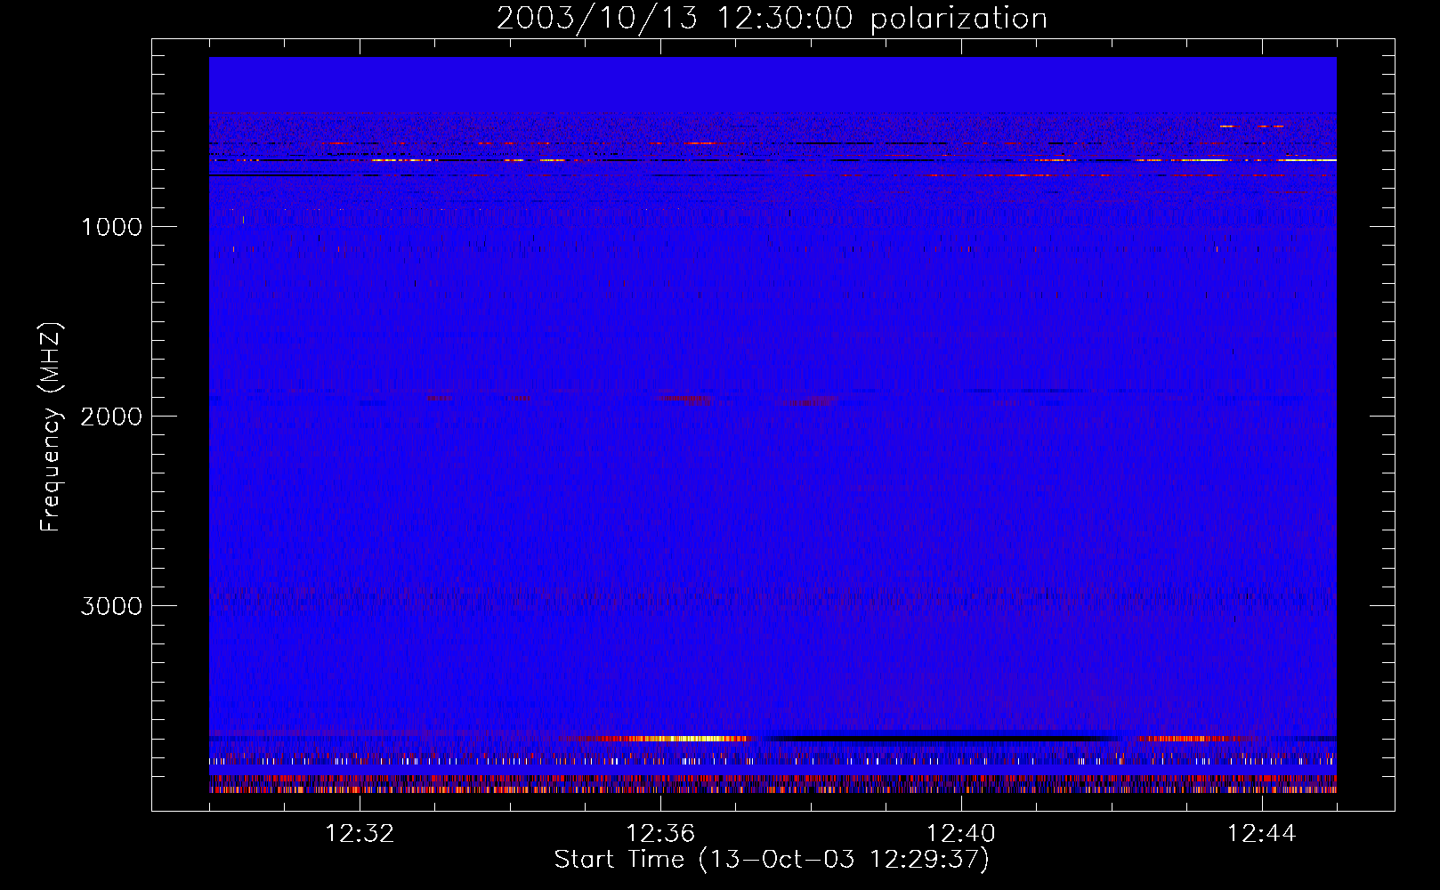Click the 12:40 time tick label
Viewport: 1440px width, 890px height.
[x=961, y=834]
